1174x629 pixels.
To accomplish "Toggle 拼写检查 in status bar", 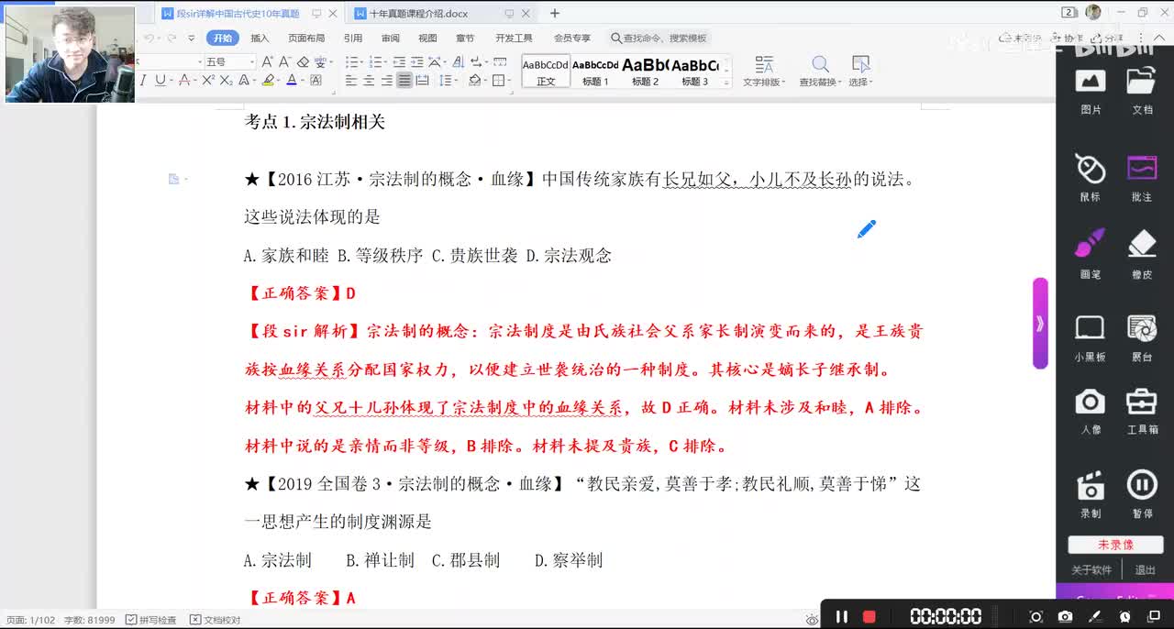I will (x=151, y=620).
